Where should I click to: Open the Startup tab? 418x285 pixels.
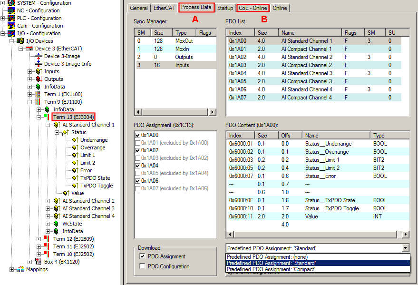[x=225, y=8]
